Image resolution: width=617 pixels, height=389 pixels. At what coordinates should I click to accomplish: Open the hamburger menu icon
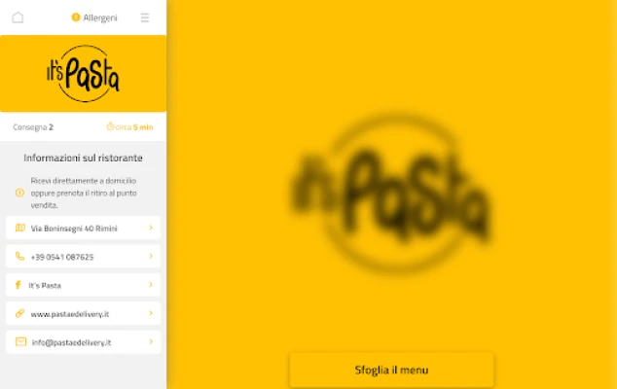(145, 18)
